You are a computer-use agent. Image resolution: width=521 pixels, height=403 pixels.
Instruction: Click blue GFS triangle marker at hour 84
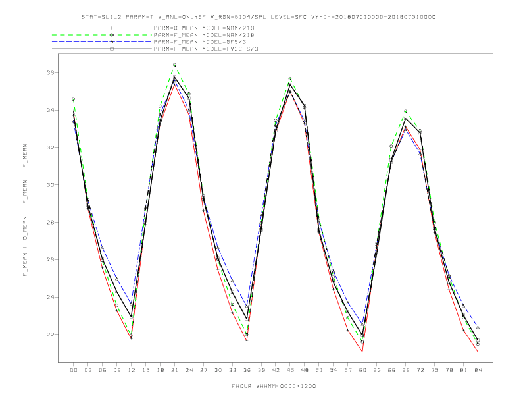click(x=478, y=327)
